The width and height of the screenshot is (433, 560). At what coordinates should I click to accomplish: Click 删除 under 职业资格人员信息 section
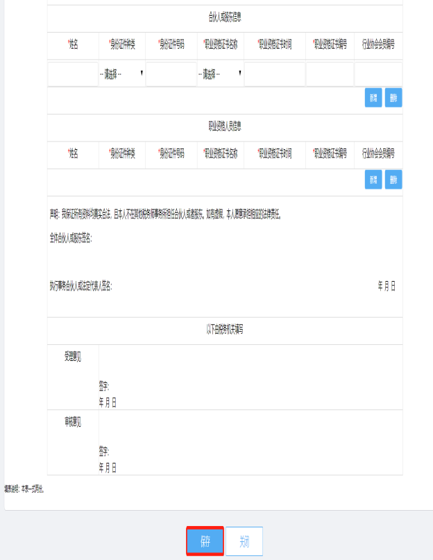coord(393,179)
